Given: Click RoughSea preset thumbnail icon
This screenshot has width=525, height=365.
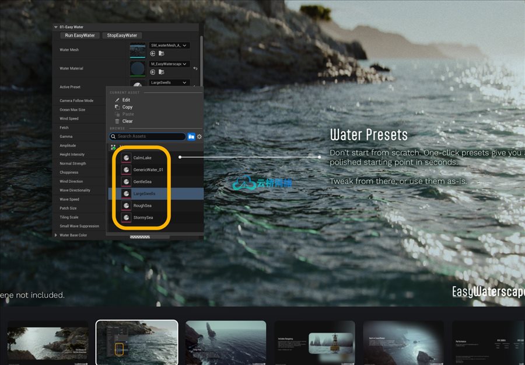Looking at the screenshot, I should coord(126,206).
